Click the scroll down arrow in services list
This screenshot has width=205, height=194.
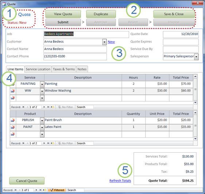[195, 102]
